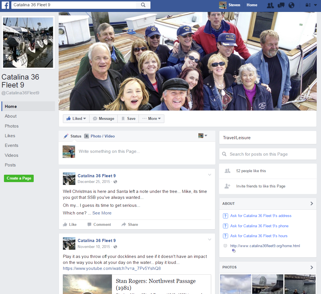Open the third photo thumbnail in PHOTOS

[300, 284]
